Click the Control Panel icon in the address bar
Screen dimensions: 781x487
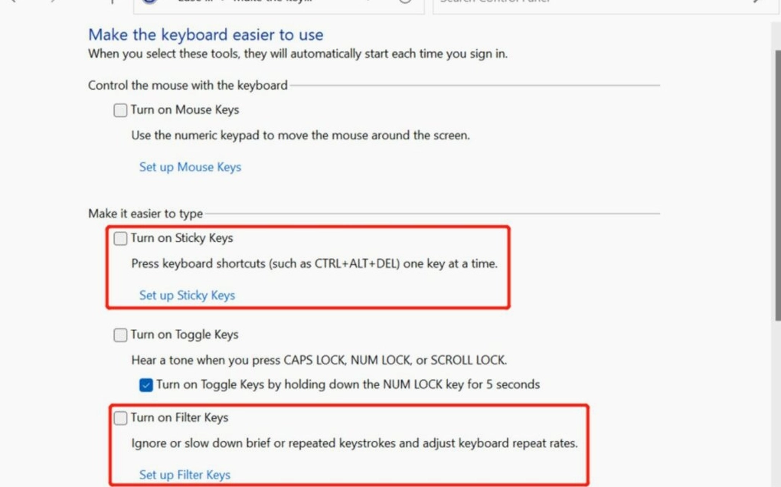coord(149,2)
